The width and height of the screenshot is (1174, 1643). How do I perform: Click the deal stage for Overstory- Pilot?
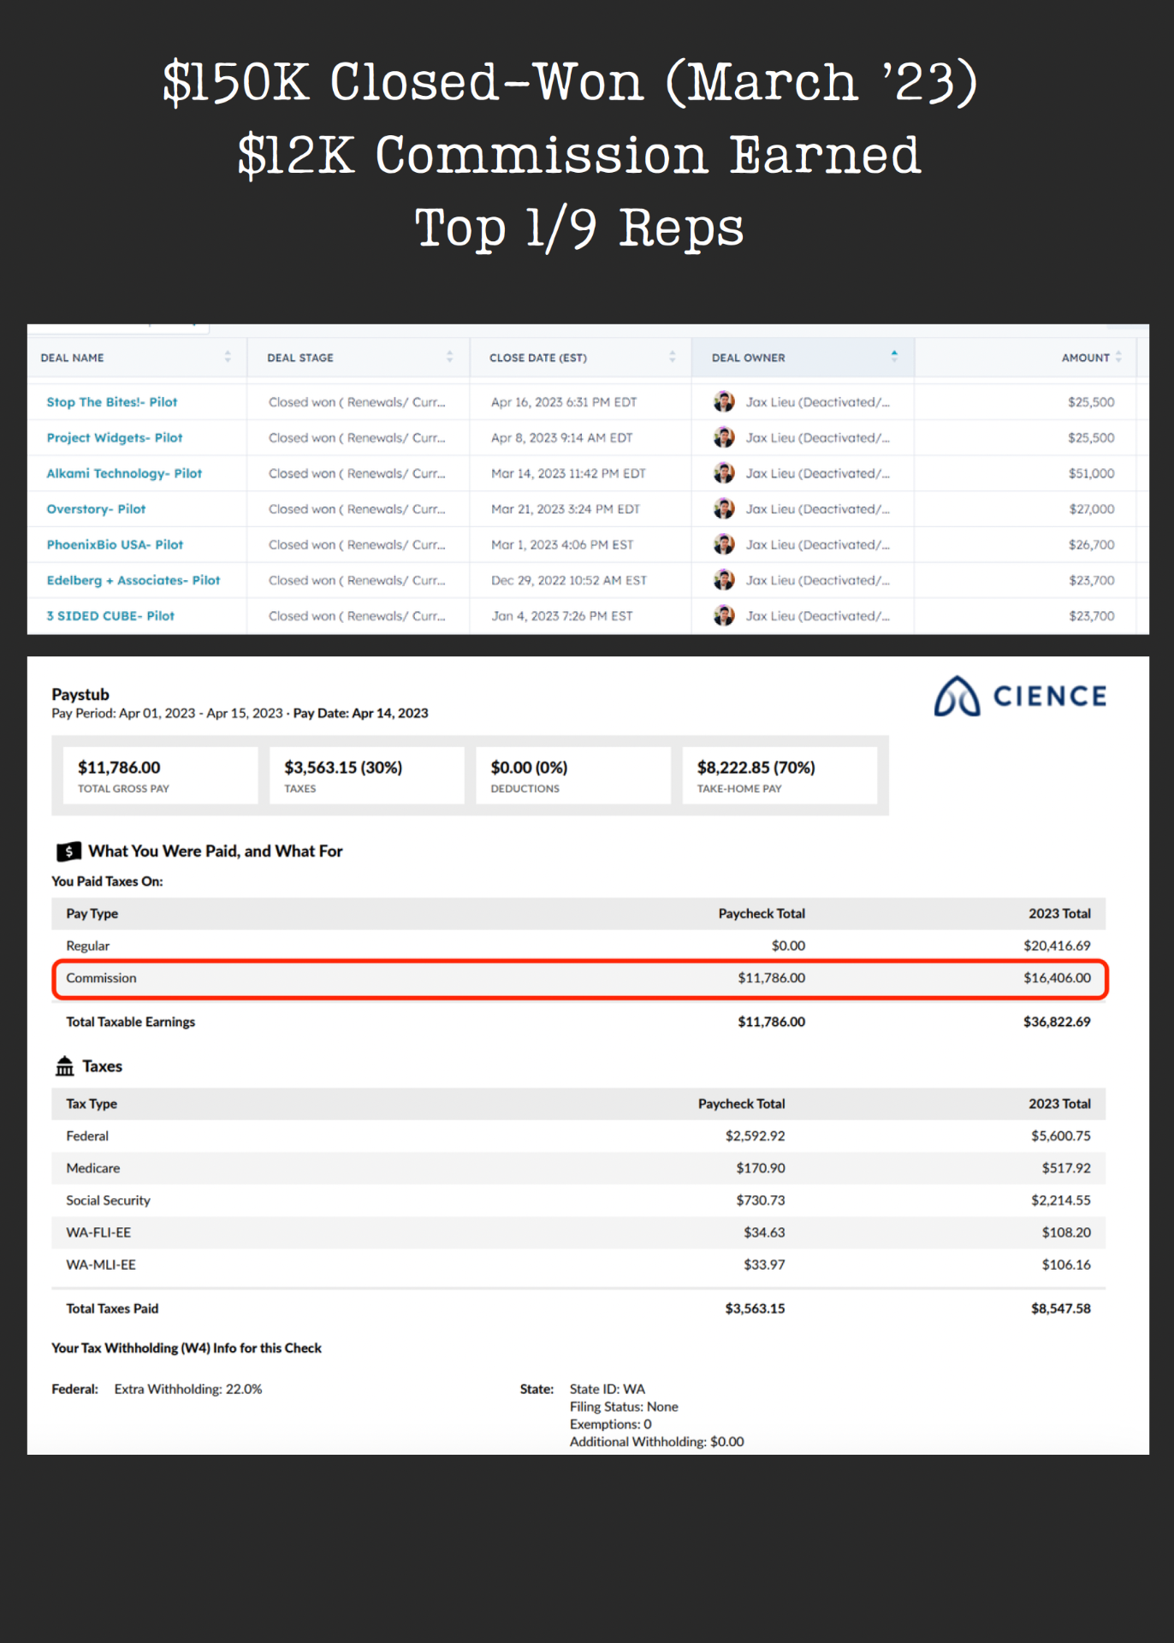(x=357, y=509)
